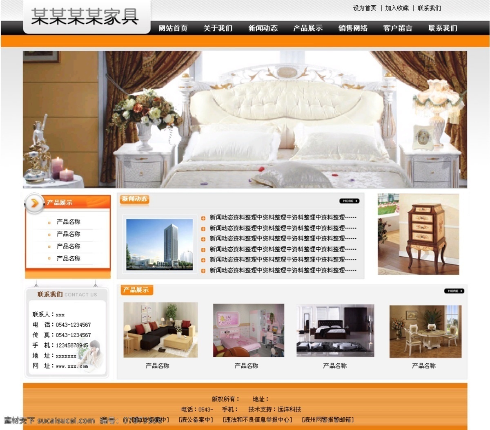Click the large bedroom banner image
The height and width of the screenshot is (430, 490).
click(245, 119)
